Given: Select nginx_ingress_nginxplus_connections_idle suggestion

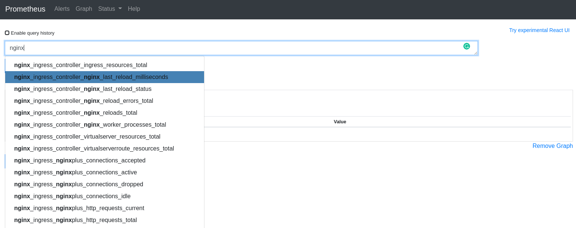Looking at the screenshot, I should click(104, 196).
